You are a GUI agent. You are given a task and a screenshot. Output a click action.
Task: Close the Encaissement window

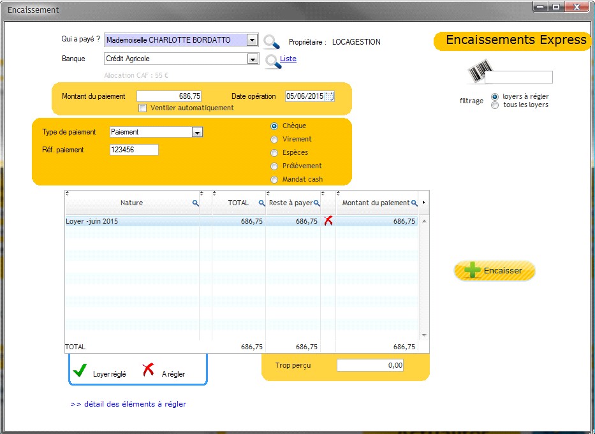[577, 7]
